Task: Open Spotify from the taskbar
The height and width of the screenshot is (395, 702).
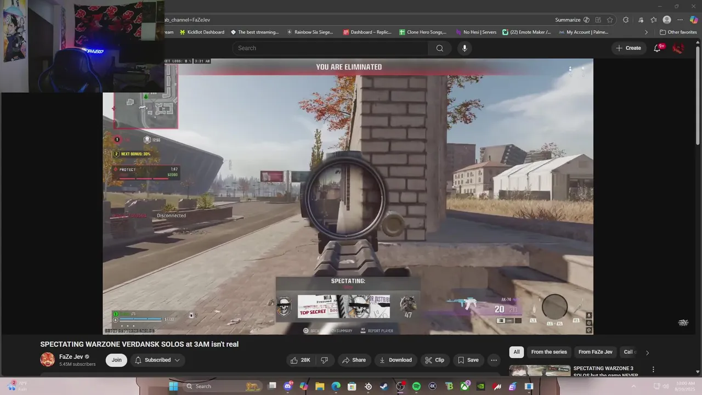Action: (416, 386)
